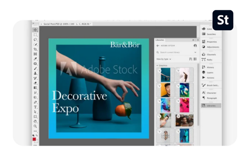Select the Move tool

point(35,30)
